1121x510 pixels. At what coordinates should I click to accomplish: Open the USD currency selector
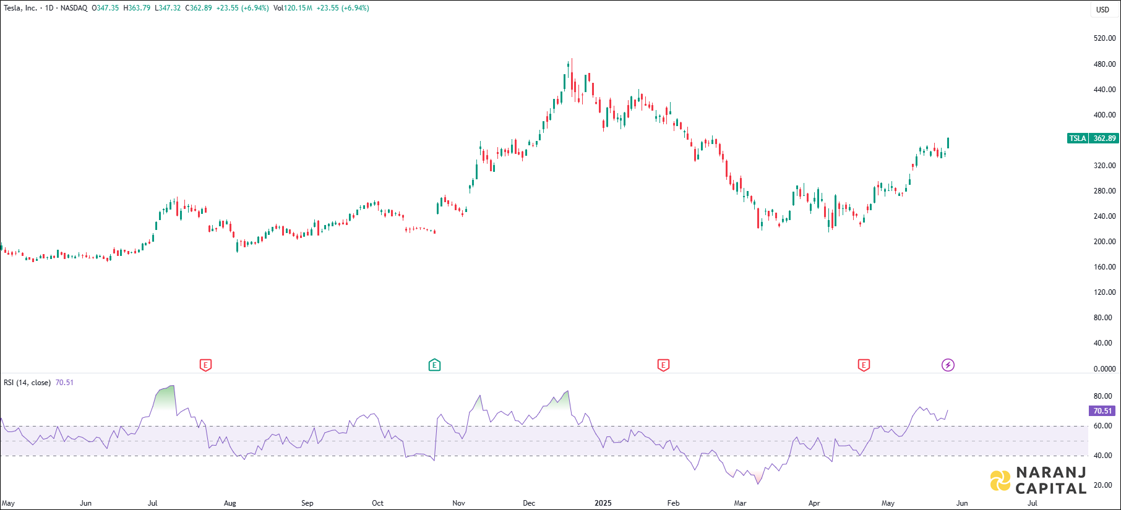[1103, 10]
